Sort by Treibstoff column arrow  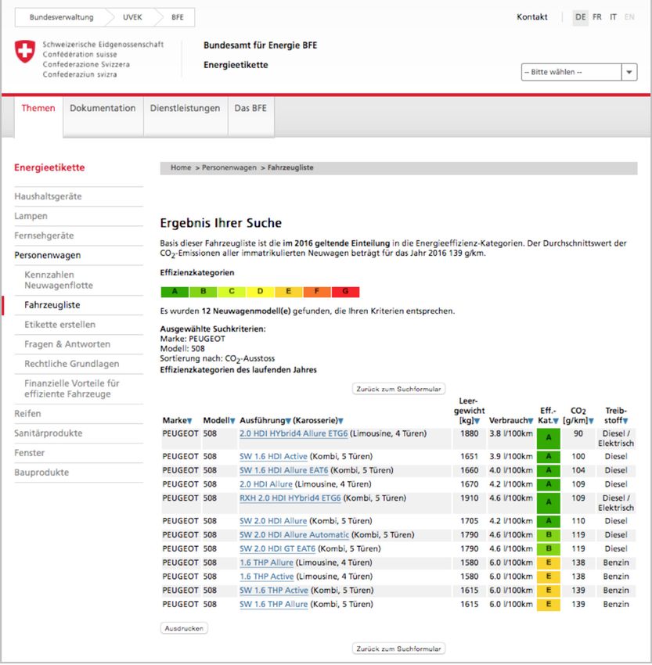pos(625,421)
